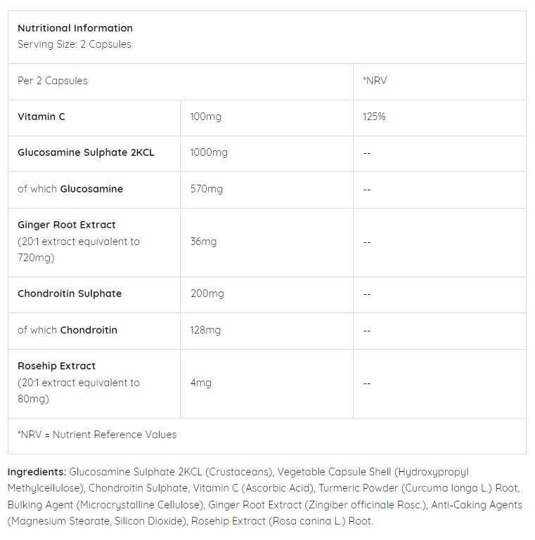Click the bold Ingredients: label
The height and width of the screenshot is (540, 535).
pyautogui.click(x=37, y=472)
